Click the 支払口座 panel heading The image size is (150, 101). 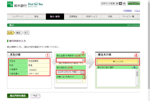15,55
